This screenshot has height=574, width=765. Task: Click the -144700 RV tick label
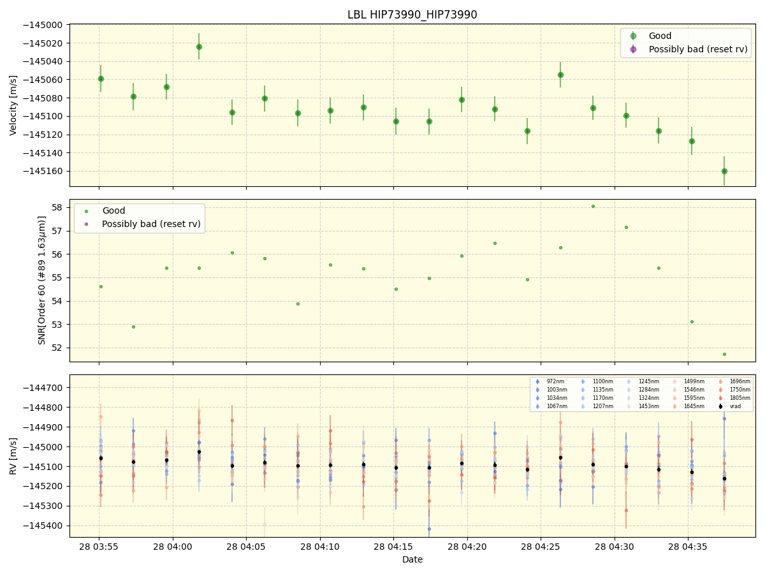[43, 388]
